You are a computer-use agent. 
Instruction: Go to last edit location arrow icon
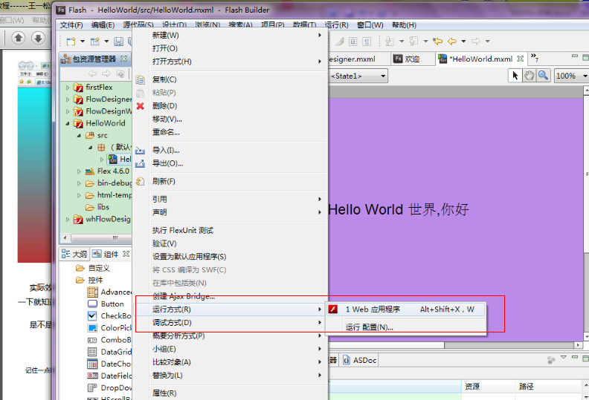pos(437,42)
